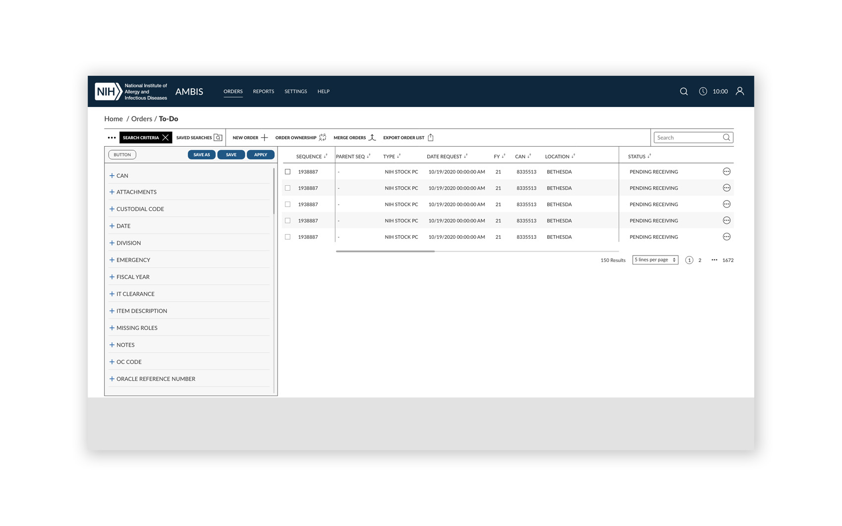Select the third order row checkbox
Image resolution: width=842 pixels, height=526 pixels.
(x=287, y=205)
